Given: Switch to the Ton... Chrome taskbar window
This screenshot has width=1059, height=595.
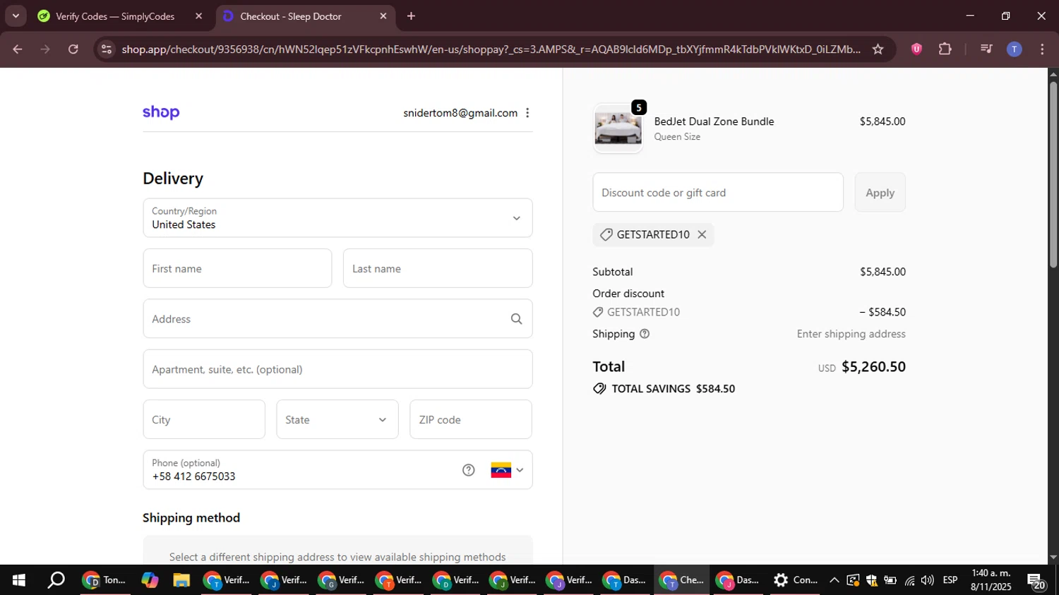Looking at the screenshot, I should pyautogui.click(x=104, y=580).
